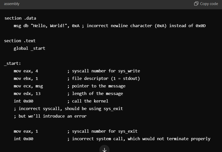The height and width of the screenshot is (152, 222).
Task: Click the '_start:' label line
Action: pos(12,64)
